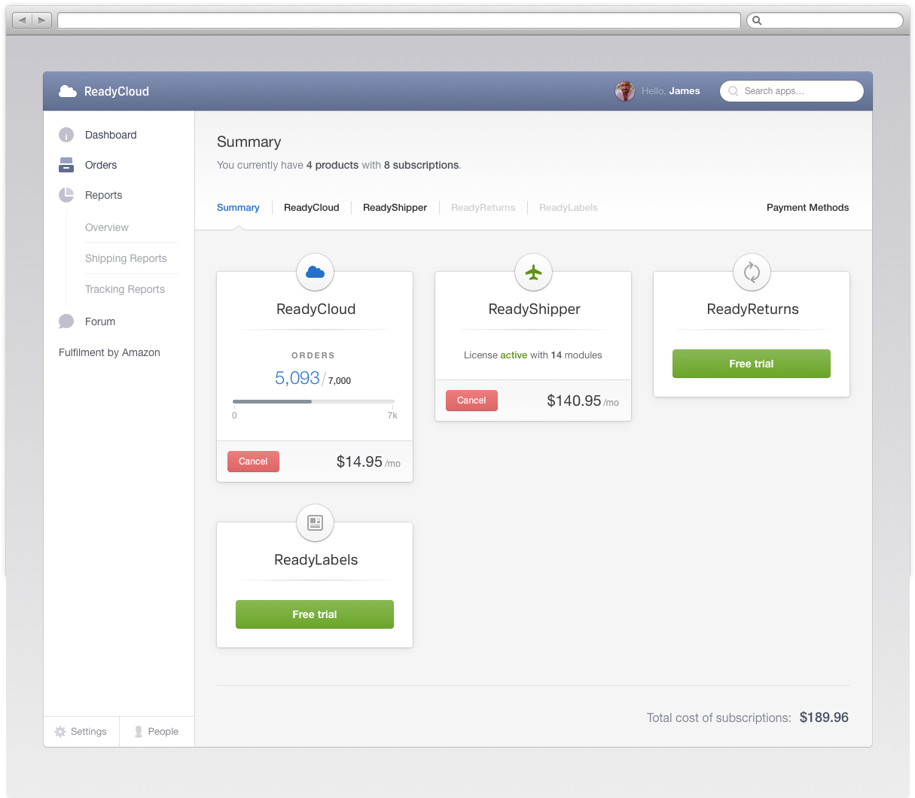Click the Search apps input field
The width and height of the screenshot is (915, 798).
pyautogui.click(x=798, y=91)
